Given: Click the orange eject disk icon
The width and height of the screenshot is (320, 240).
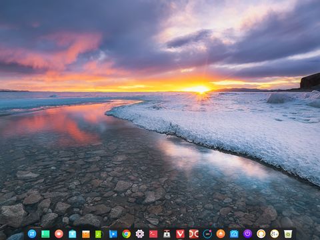Looking at the screenshot, I should [x=221, y=234].
